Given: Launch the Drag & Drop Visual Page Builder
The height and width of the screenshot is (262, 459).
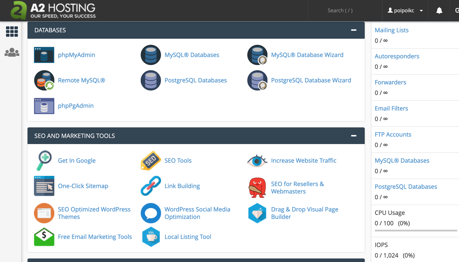Looking at the screenshot, I should tap(304, 213).
